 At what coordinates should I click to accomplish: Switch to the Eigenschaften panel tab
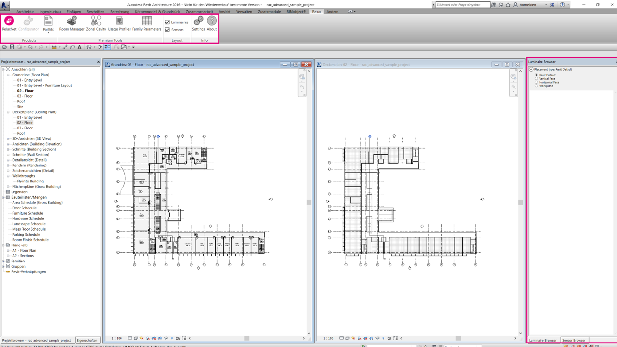pos(87,340)
